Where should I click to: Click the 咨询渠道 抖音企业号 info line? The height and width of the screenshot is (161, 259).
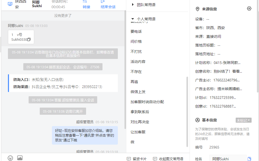pos(58,87)
